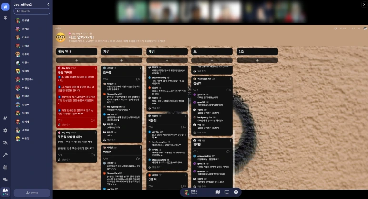368x199 pixels.
Task: Add a post under the 바위 column
Action: [167, 60]
